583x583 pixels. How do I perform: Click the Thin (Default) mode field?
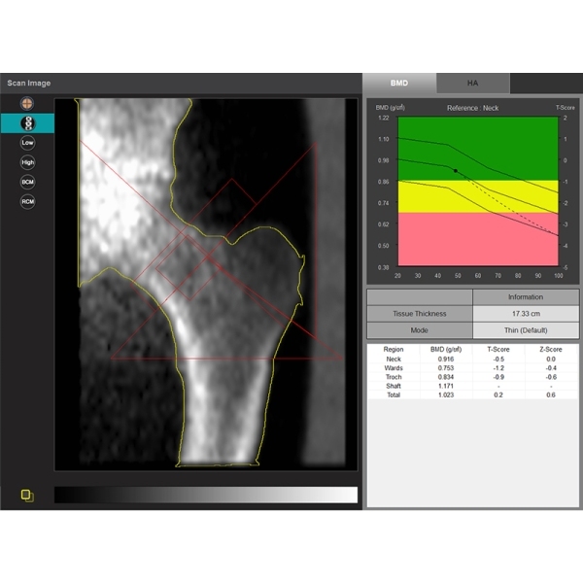click(525, 329)
